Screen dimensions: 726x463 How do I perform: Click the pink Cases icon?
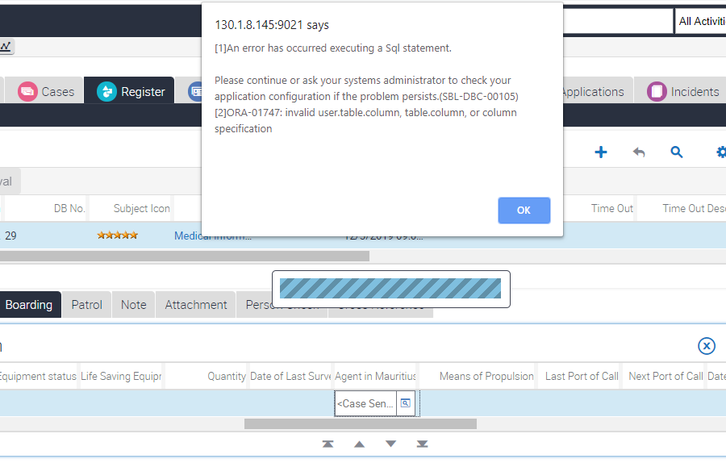click(x=27, y=92)
